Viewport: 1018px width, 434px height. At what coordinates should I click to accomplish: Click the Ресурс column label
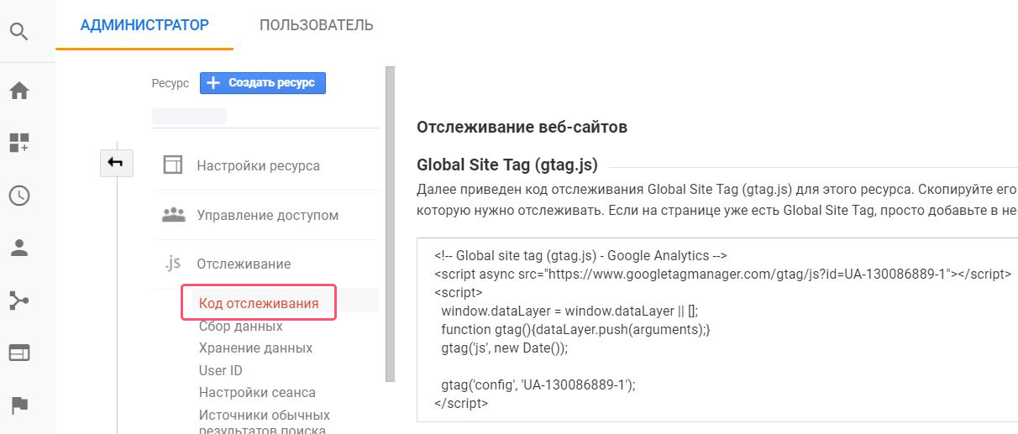(x=171, y=83)
